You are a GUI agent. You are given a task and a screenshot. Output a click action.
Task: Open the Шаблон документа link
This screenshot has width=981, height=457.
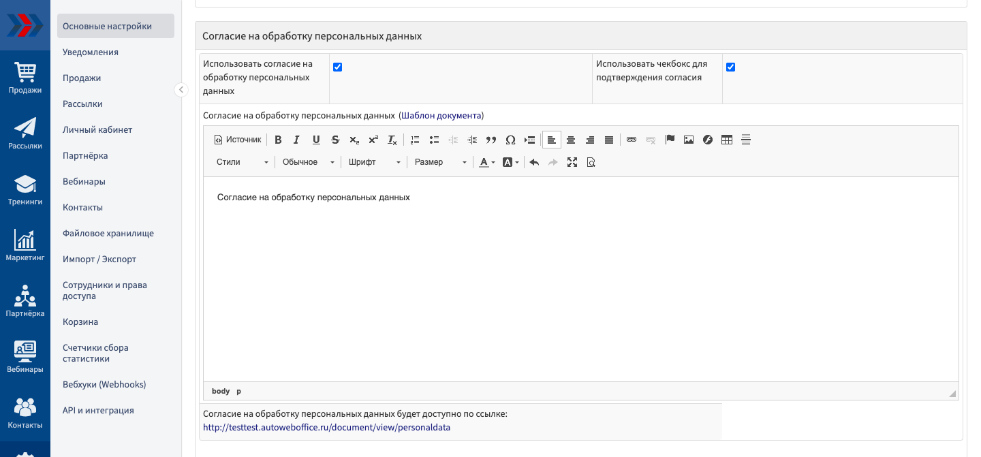coord(441,115)
